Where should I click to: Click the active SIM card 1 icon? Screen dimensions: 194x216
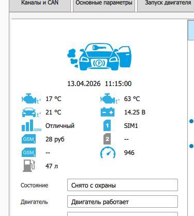tap(107, 125)
